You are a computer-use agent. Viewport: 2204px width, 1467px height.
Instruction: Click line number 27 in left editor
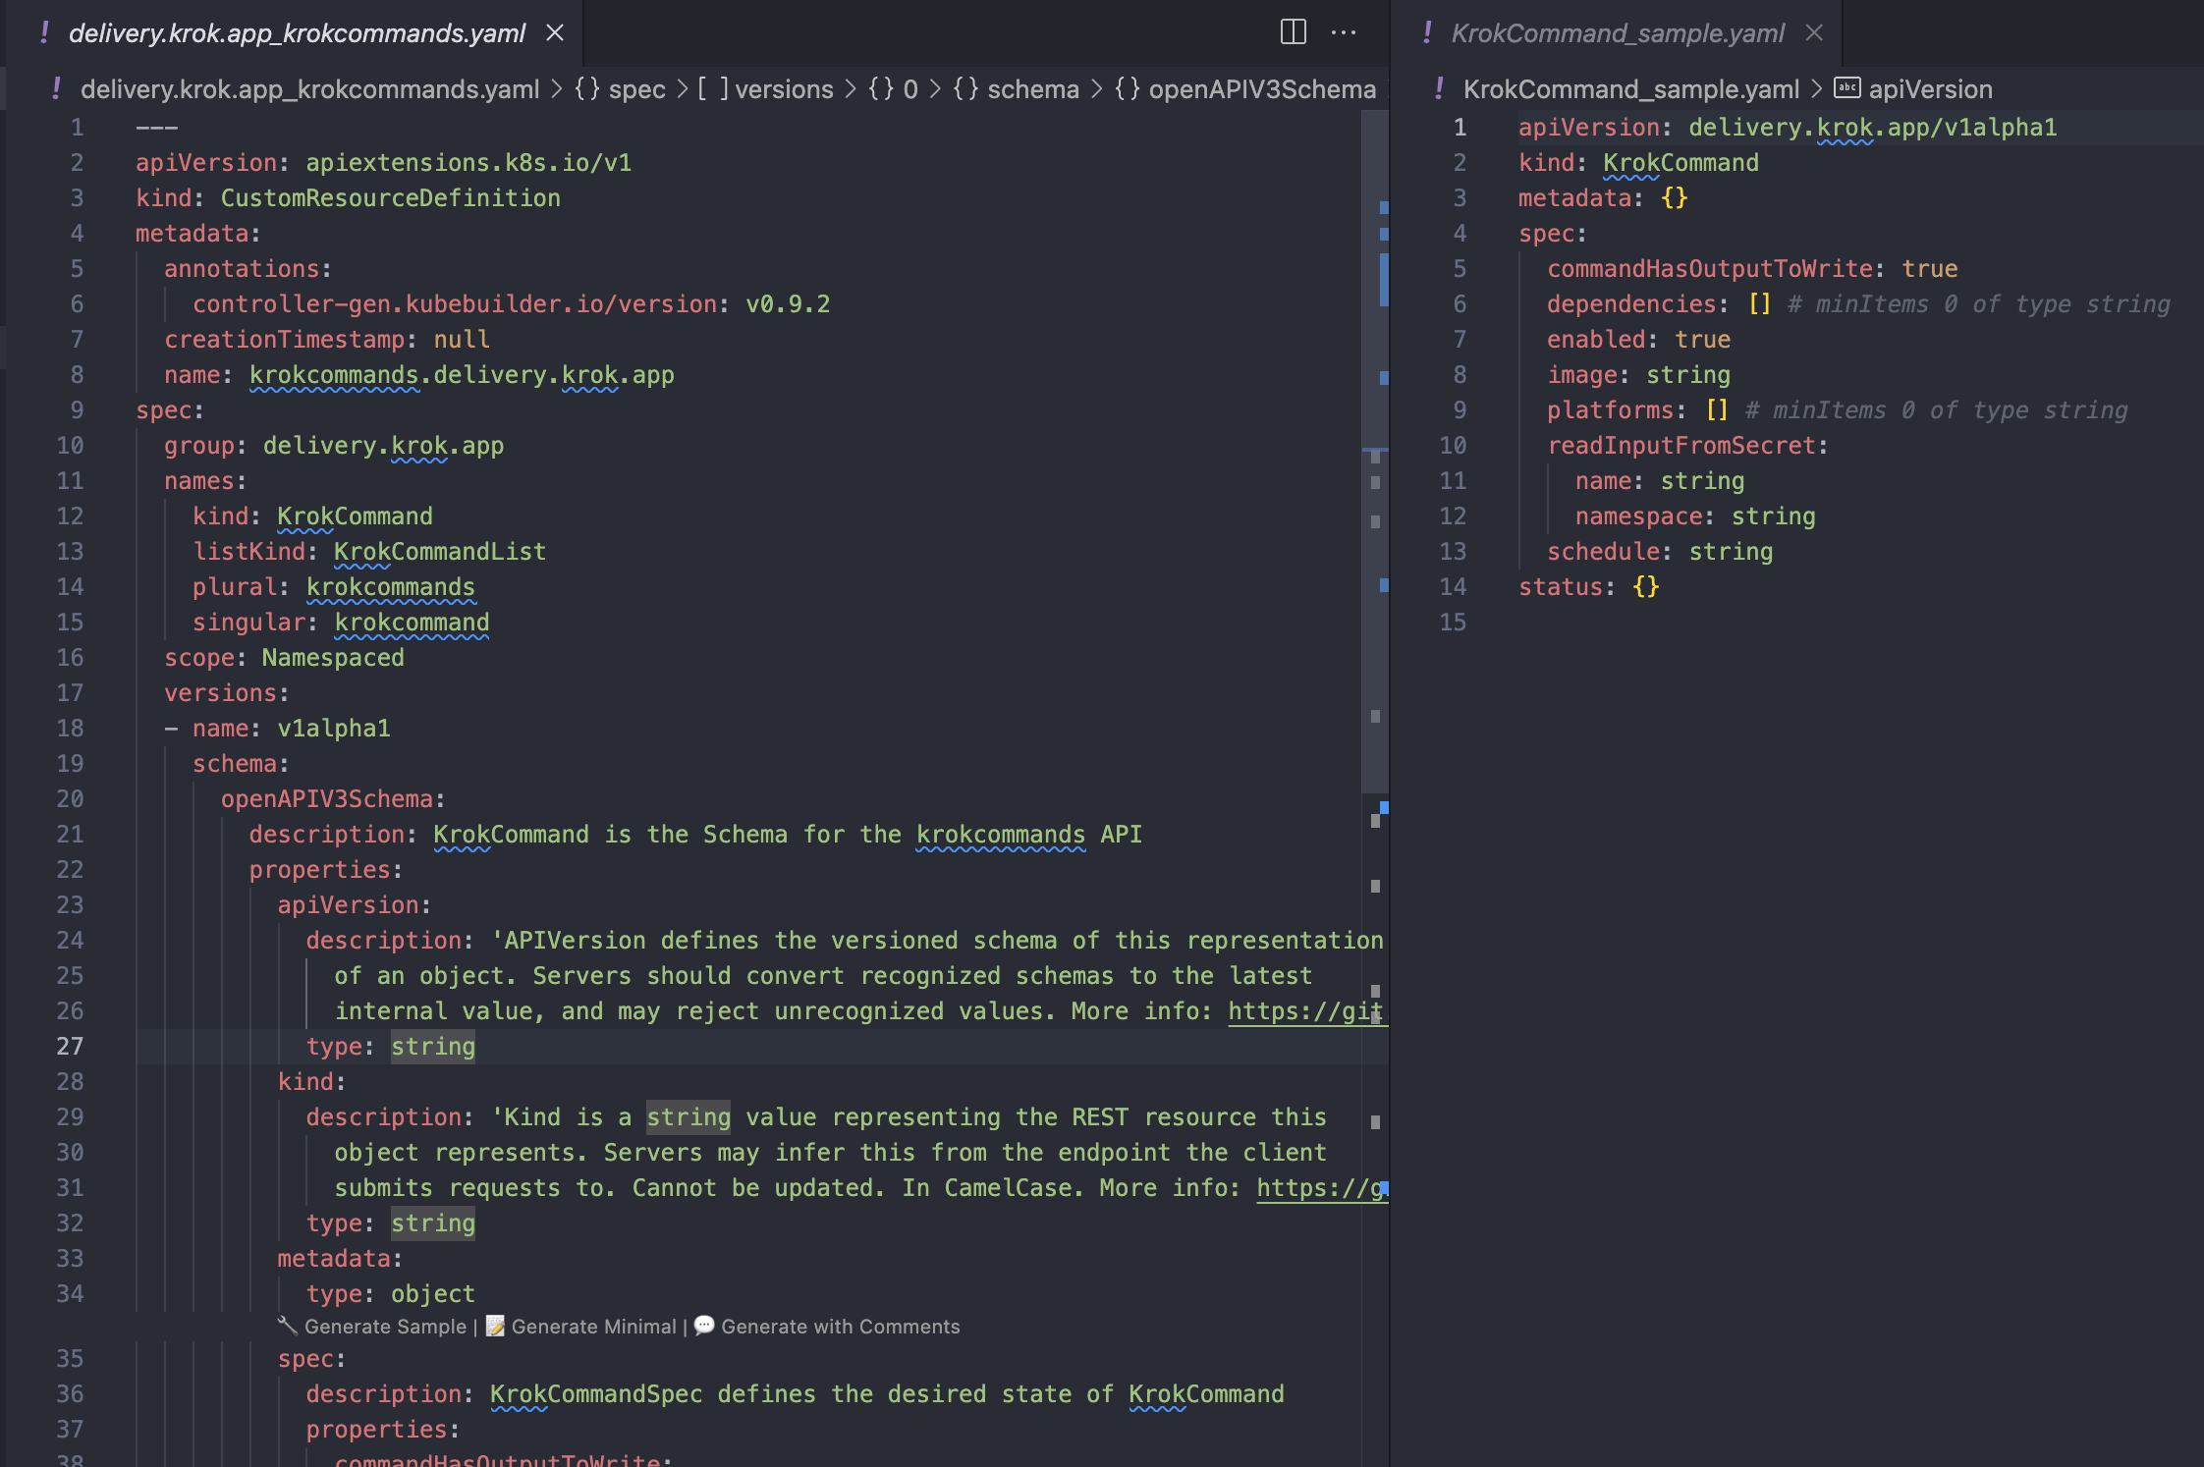point(70,1047)
